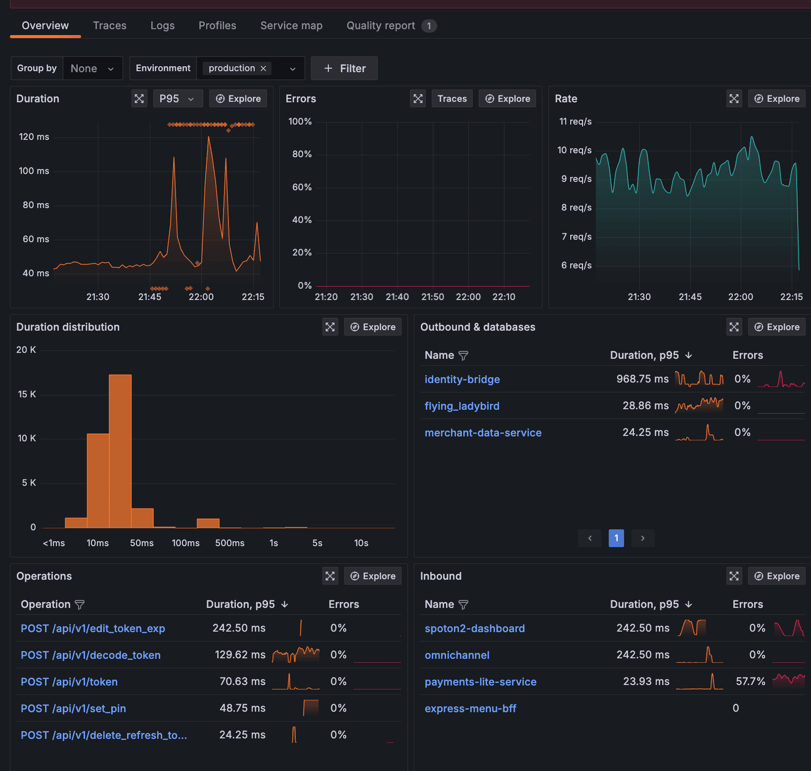Open the identity-bridge service link
Viewport: 811px width, 771px height.
[461, 379]
